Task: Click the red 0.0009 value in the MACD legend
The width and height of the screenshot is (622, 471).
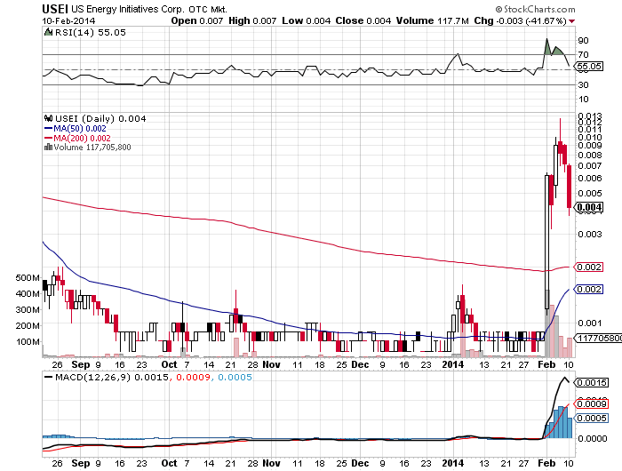Action: click(193, 377)
